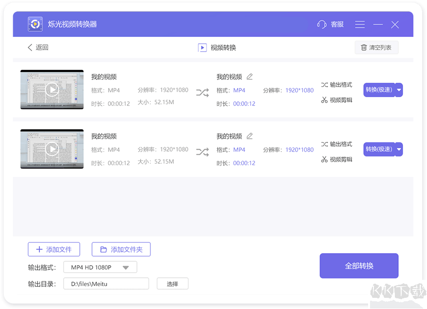Click the 添加文件 button to add files
The image size is (427, 309).
pos(54,249)
